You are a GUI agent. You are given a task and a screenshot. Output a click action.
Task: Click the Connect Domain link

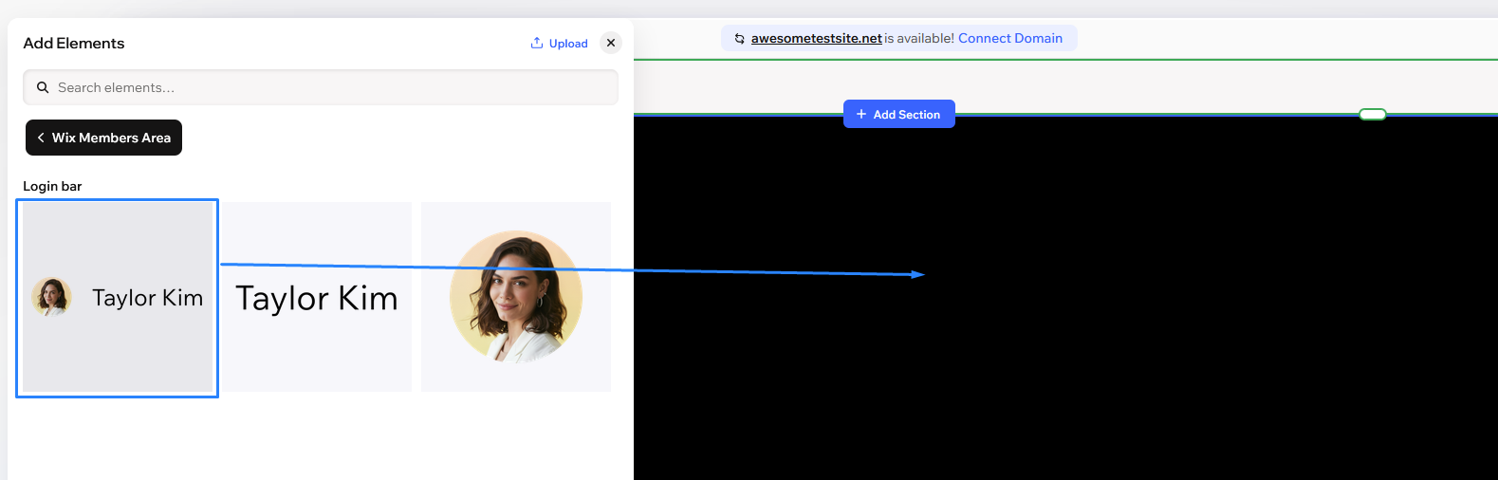pyautogui.click(x=1009, y=39)
